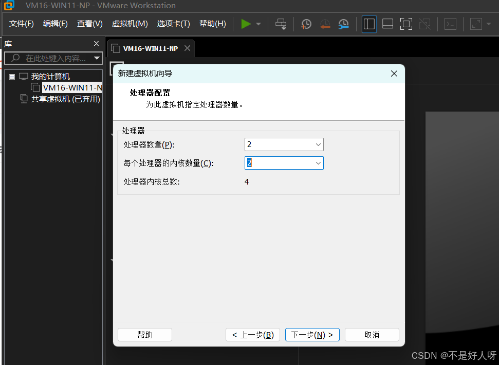Close the 新建虚拟机向导 dialog
This screenshot has height=365, width=499.
tap(394, 74)
